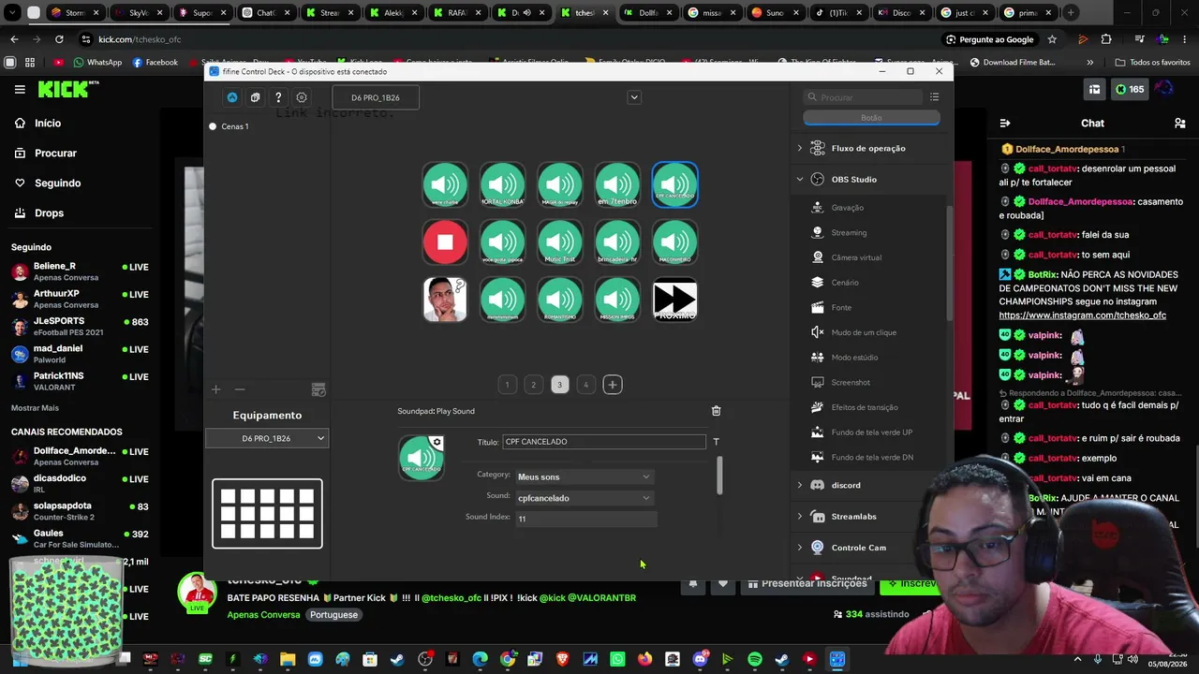Select the ROMANTISMO sound key
1199x674 pixels.
tap(560, 300)
